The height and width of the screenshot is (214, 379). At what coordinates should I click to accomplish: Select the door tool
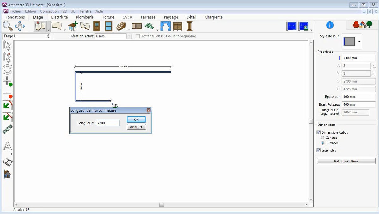(97, 26)
